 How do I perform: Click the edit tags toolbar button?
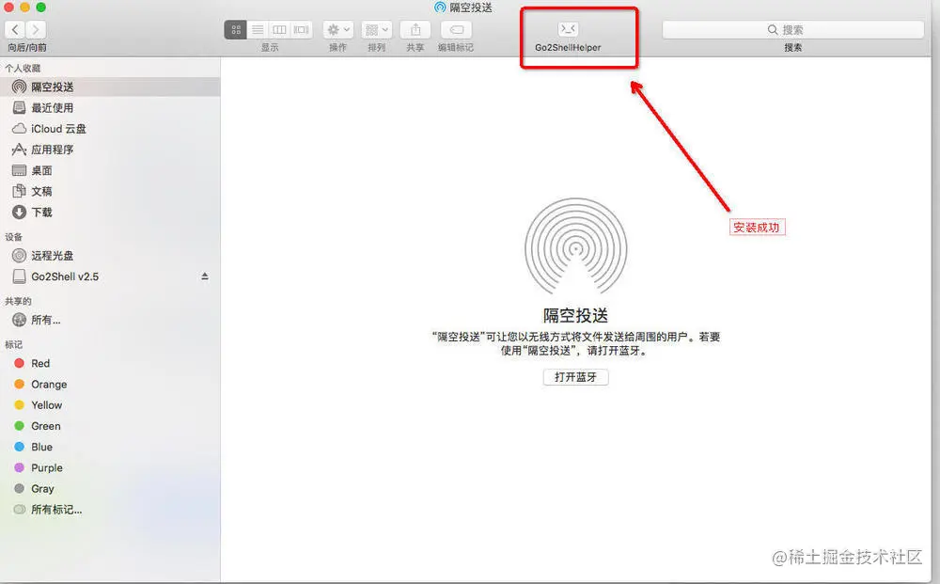[456, 29]
